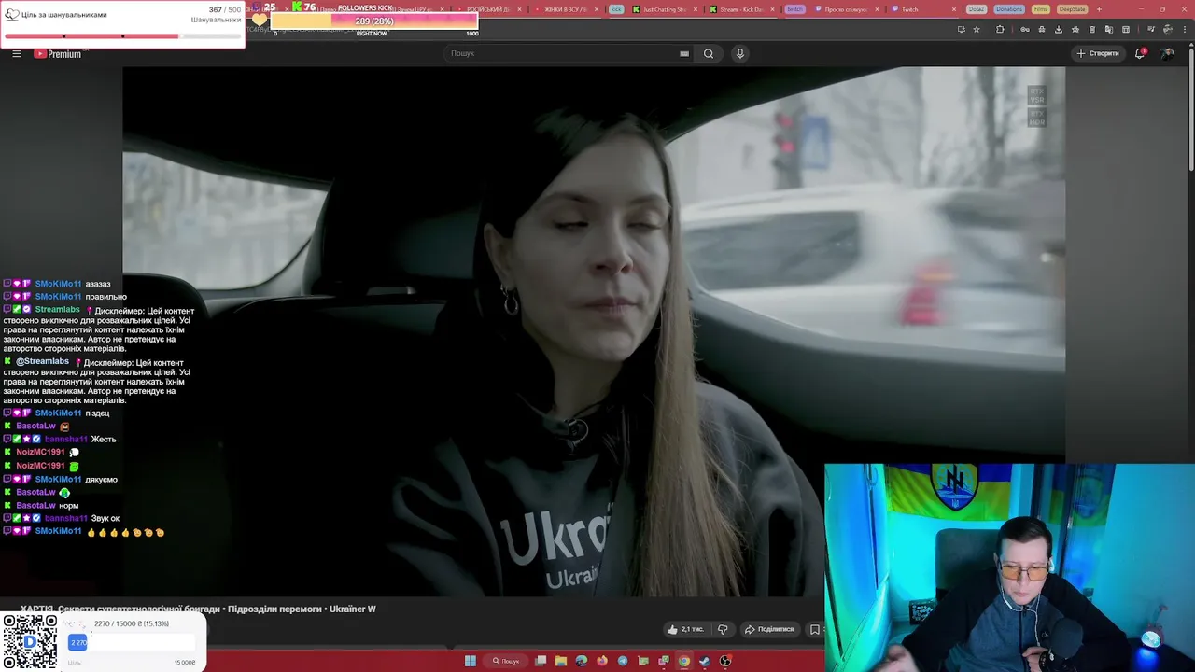Image resolution: width=1195 pixels, height=672 pixels.
Task: Expand the 'DeepState' tab group
Action: pos(1073,9)
